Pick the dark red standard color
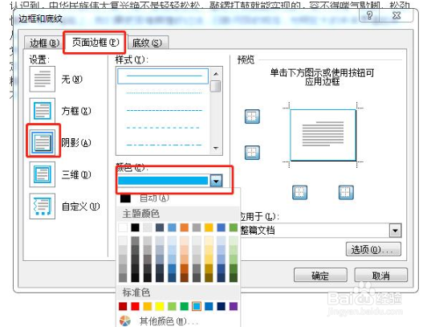Image resolution: width=427 pixels, height=327 pixels. 123,306
